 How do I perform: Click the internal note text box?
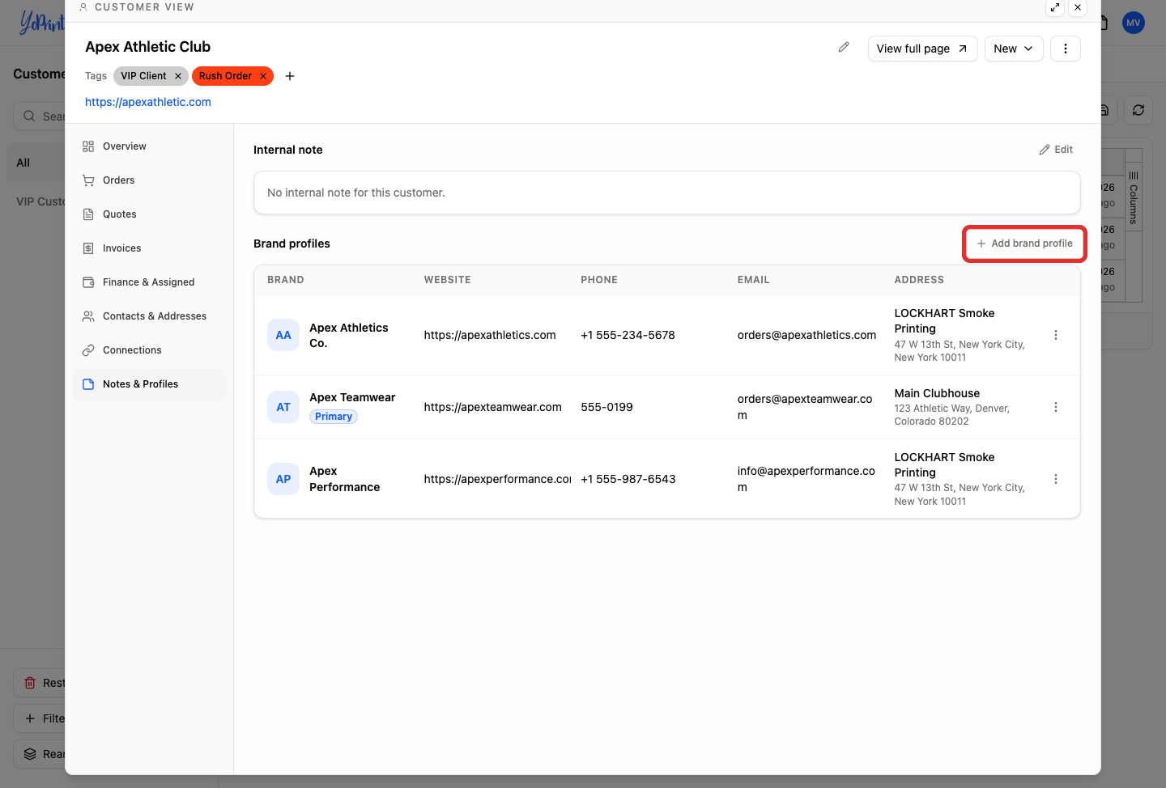pyautogui.click(x=666, y=193)
